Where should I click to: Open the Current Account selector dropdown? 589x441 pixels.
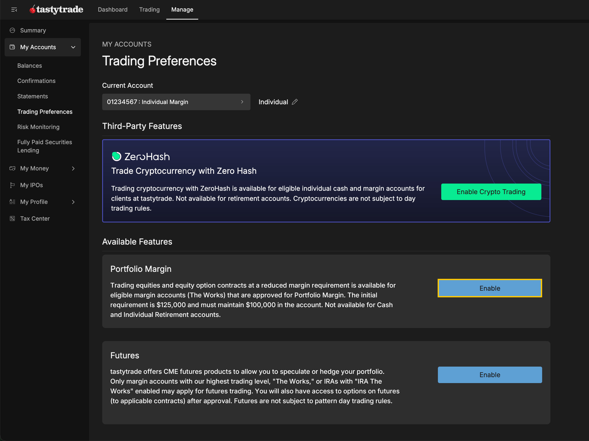(x=176, y=102)
